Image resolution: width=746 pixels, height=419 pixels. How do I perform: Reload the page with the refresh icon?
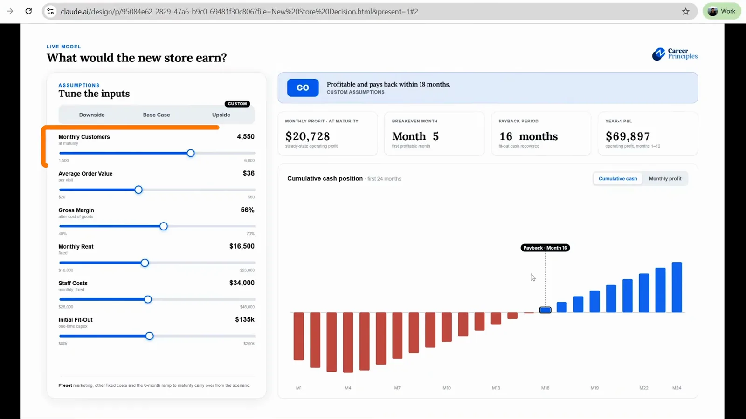pos(28,11)
